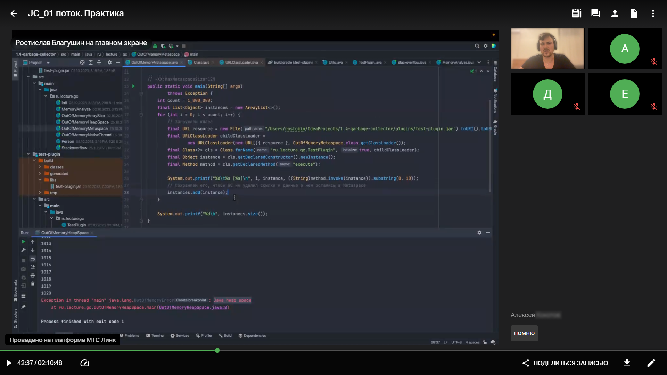Show hidden editor tabs dropdown
The height and width of the screenshot is (375, 667).
pos(479,62)
